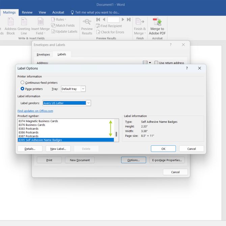
Task: Click the Options button
Action: (134, 160)
